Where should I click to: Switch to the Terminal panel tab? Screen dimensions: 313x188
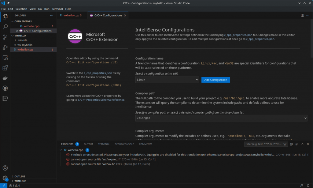[x=104, y=144]
